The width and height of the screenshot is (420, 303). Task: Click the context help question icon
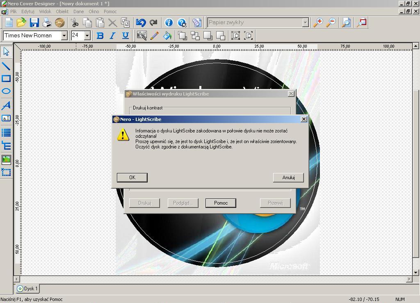tap(182, 23)
